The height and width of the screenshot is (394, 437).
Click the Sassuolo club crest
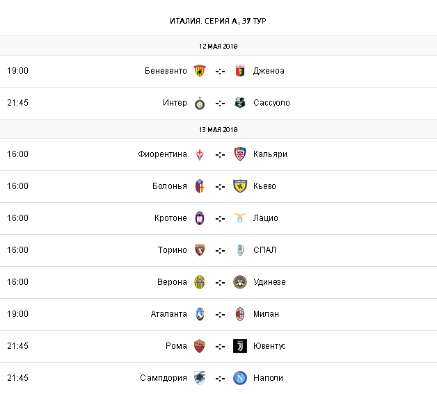tap(240, 103)
